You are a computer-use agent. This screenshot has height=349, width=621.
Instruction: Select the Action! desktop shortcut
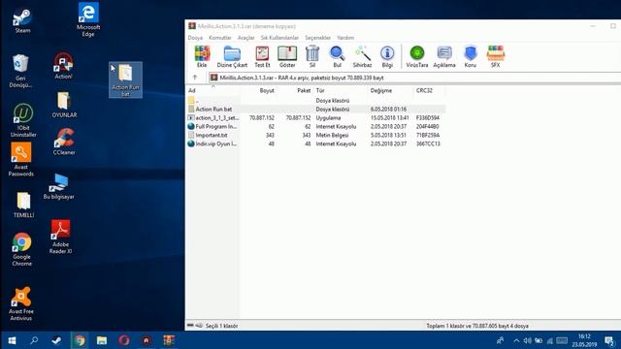tap(63, 66)
